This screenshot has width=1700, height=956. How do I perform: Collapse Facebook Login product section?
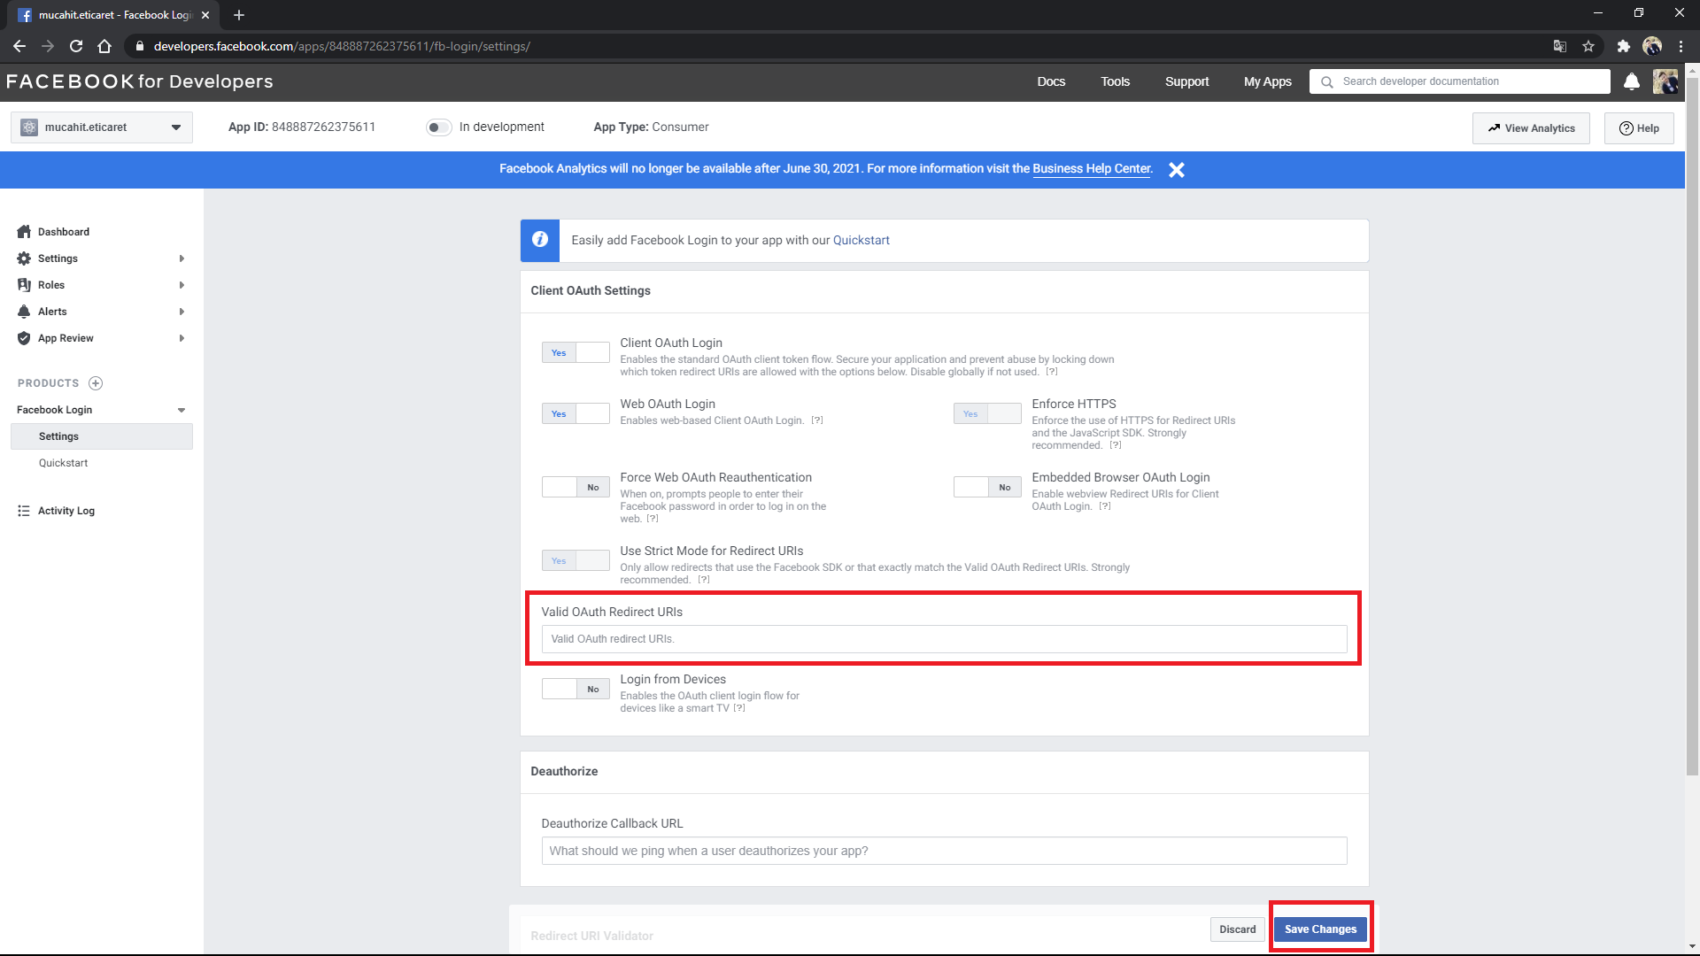click(x=182, y=410)
